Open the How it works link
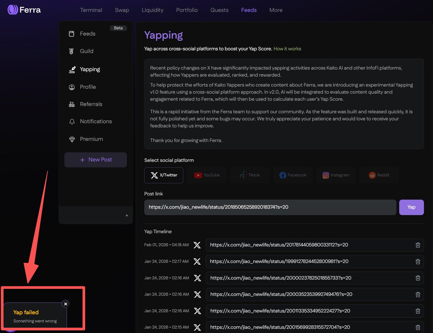This screenshot has width=433, height=333. pyautogui.click(x=287, y=49)
